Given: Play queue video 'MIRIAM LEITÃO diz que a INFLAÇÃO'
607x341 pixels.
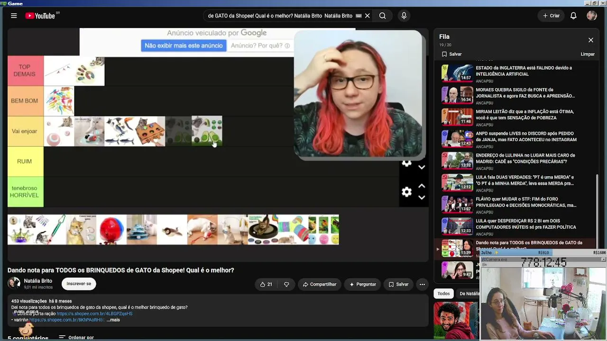Looking at the screenshot, I should [524, 115].
